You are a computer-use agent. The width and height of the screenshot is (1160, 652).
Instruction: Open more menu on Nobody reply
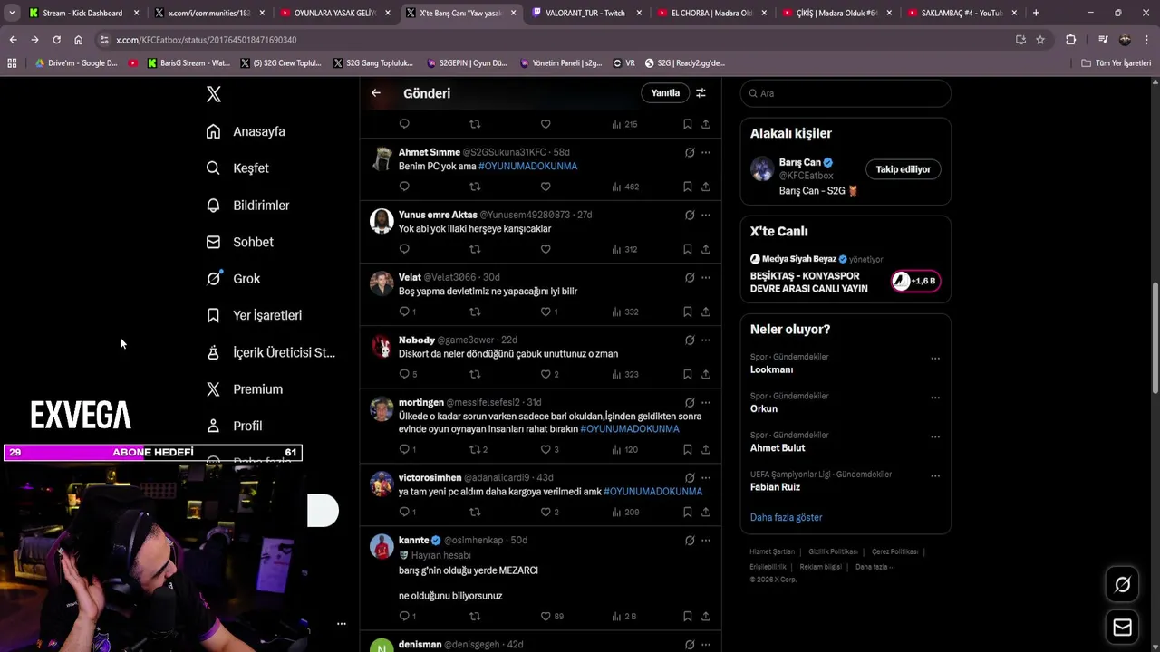pyautogui.click(x=706, y=340)
